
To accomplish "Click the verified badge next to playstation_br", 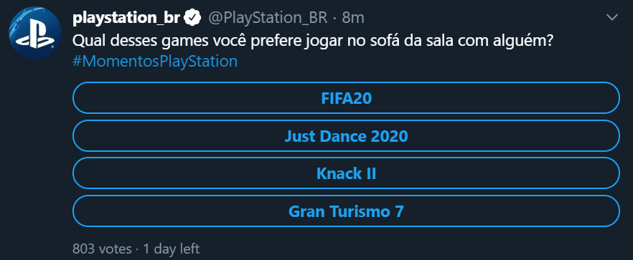I will (x=193, y=18).
